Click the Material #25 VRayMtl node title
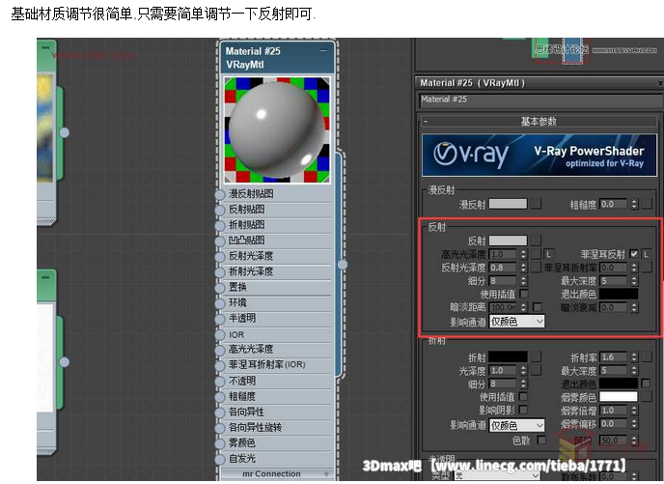664x484 pixels. 253,58
